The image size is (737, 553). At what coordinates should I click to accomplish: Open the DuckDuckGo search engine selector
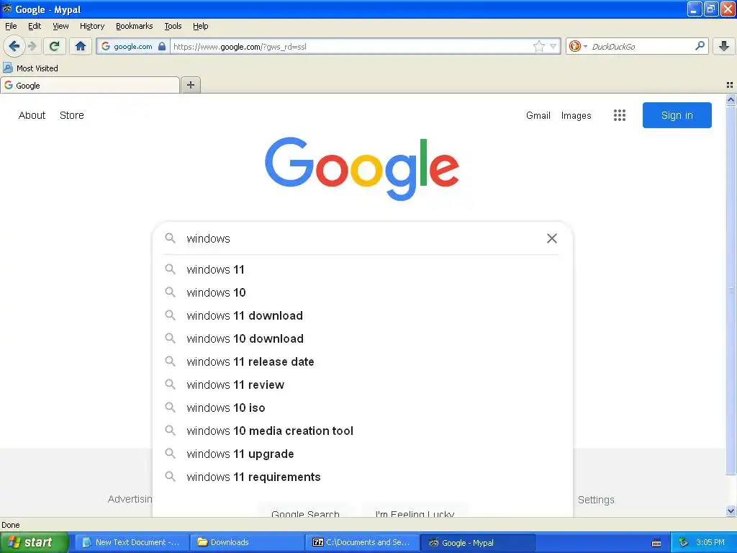(578, 46)
